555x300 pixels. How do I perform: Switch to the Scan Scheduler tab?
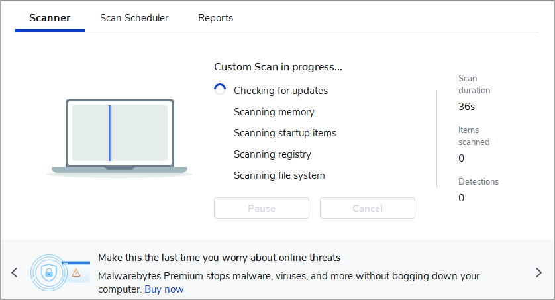pyautogui.click(x=134, y=18)
